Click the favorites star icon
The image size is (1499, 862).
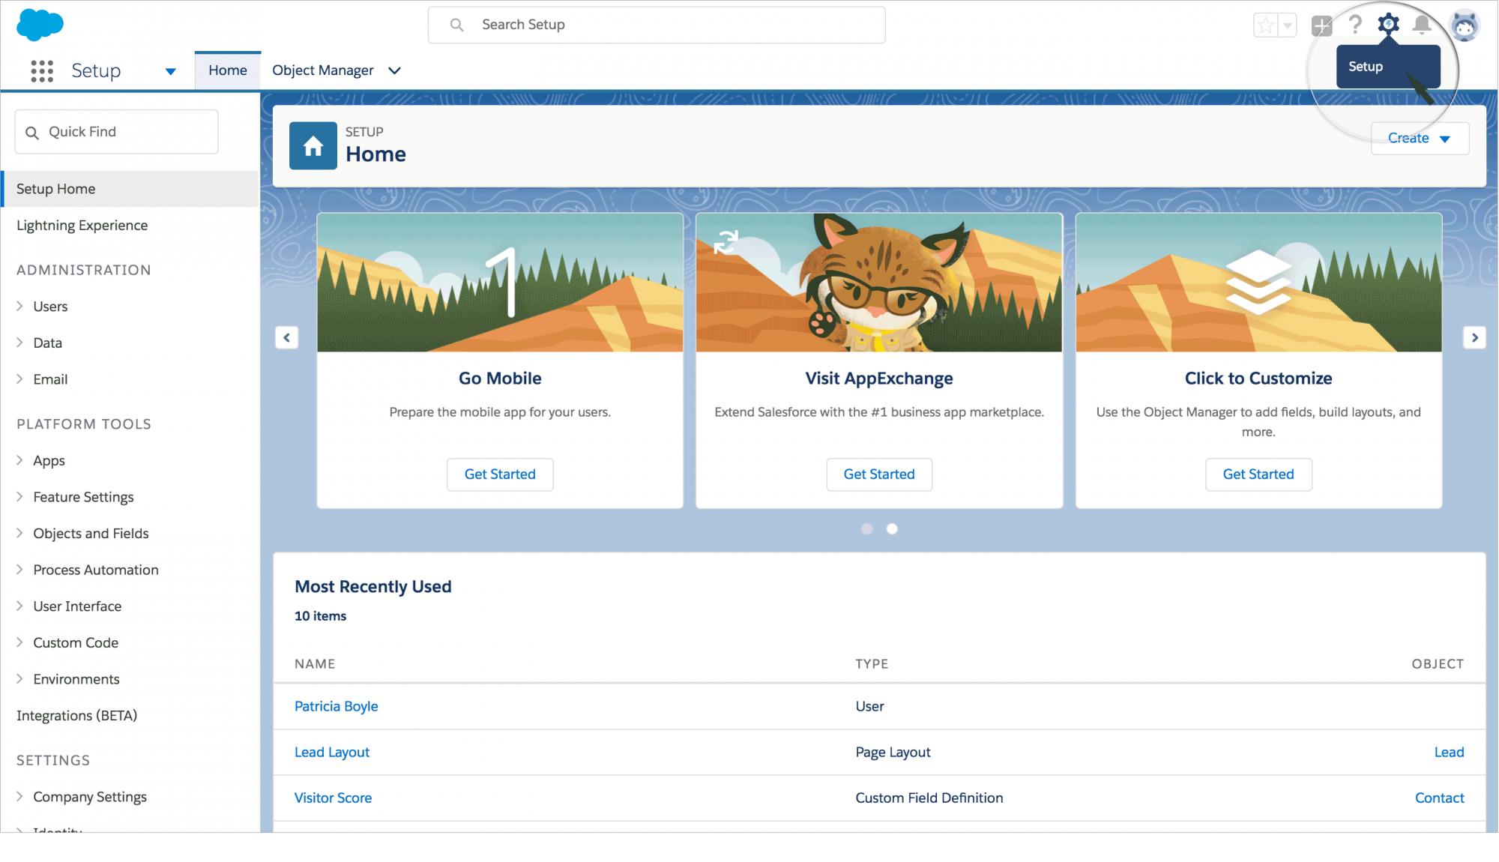(1266, 25)
